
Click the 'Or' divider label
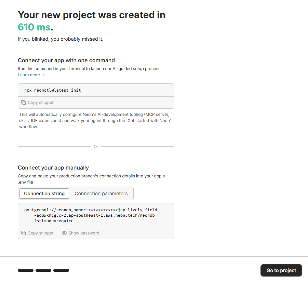point(96,147)
